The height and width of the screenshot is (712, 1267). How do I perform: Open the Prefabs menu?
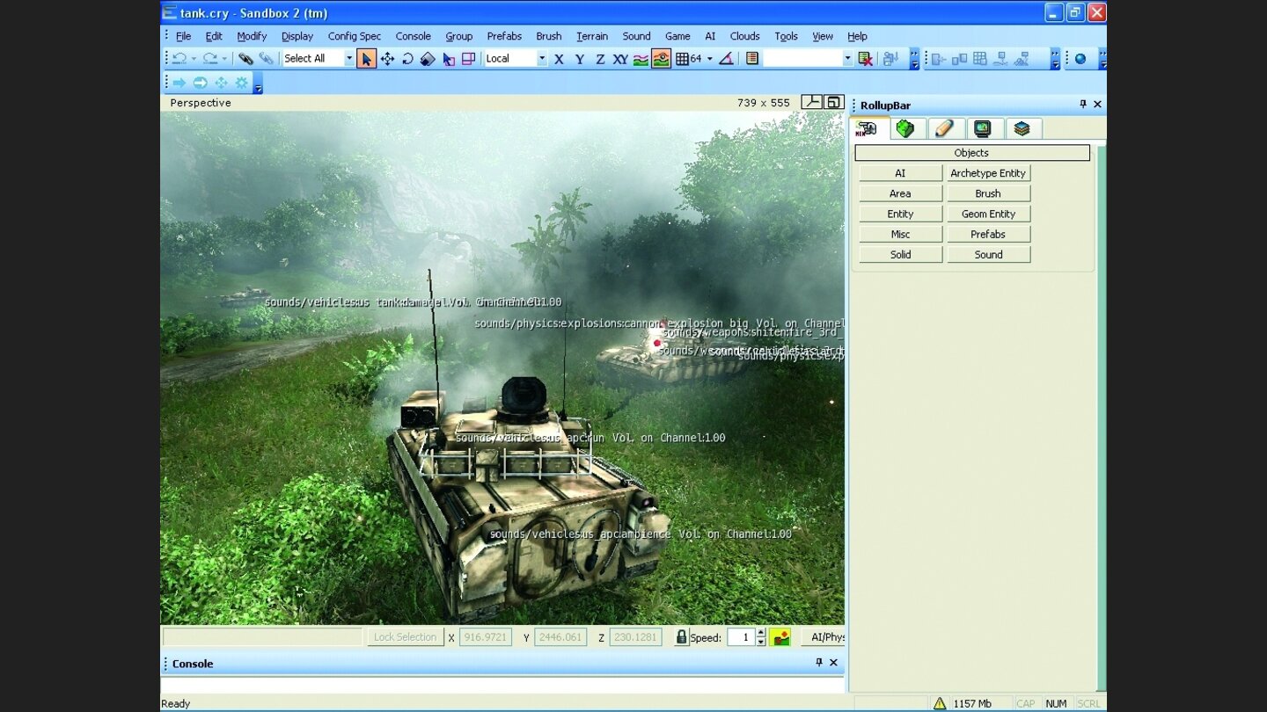coord(504,36)
